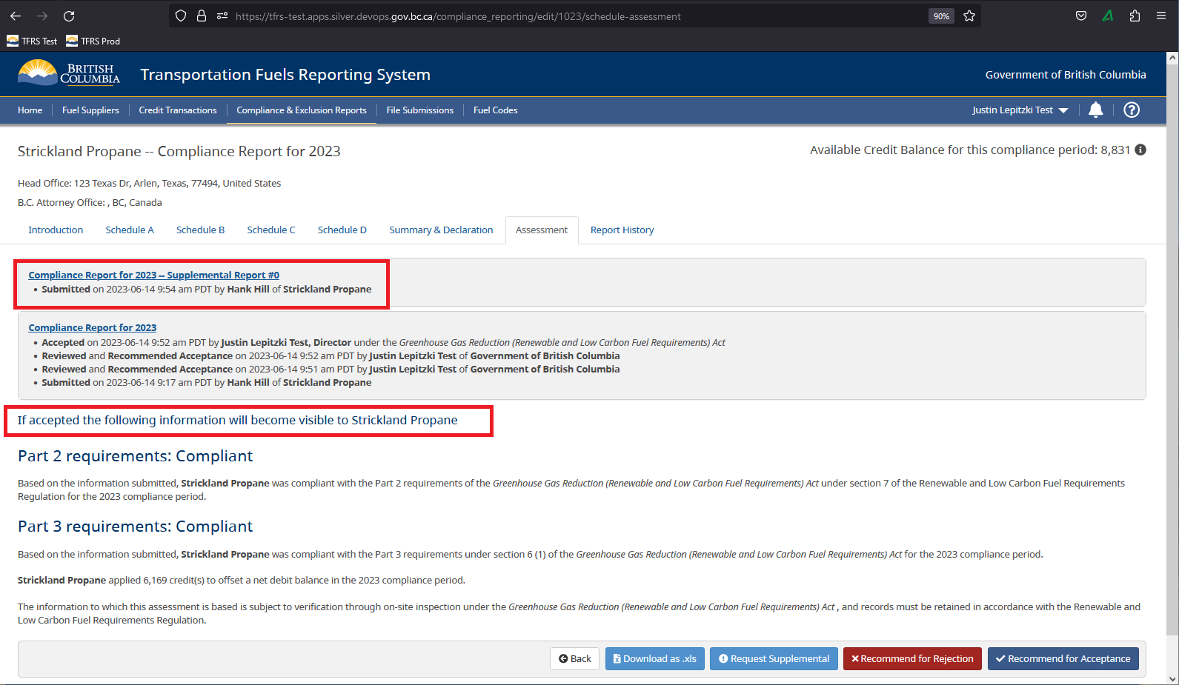Click the page vertical scrollbar
1179x685 pixels.
(1172, 350)
